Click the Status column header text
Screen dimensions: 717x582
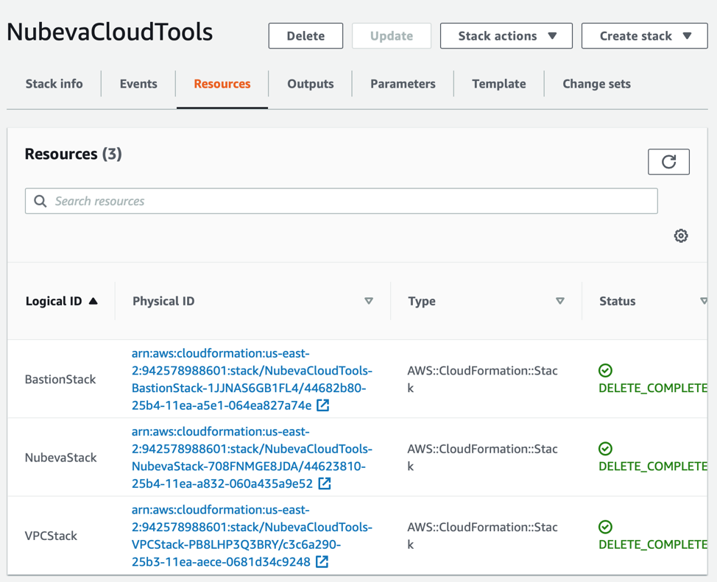(x=618, y=301)
